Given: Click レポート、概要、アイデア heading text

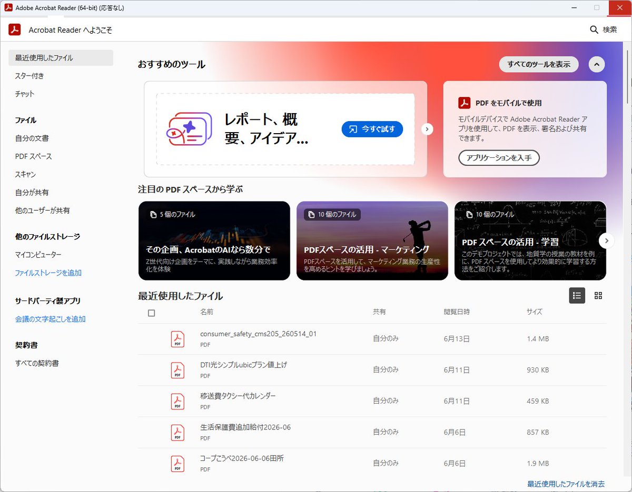Looking at the screenshot, I should (266, 129).
